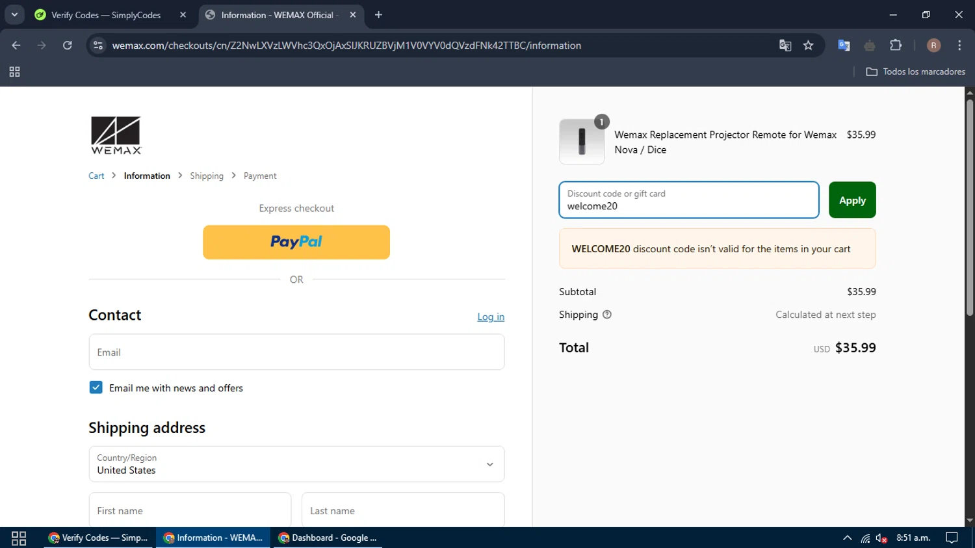This screenshot has width=975, height=548.
Task: Apply the discount code
Action: coord(852,200)
